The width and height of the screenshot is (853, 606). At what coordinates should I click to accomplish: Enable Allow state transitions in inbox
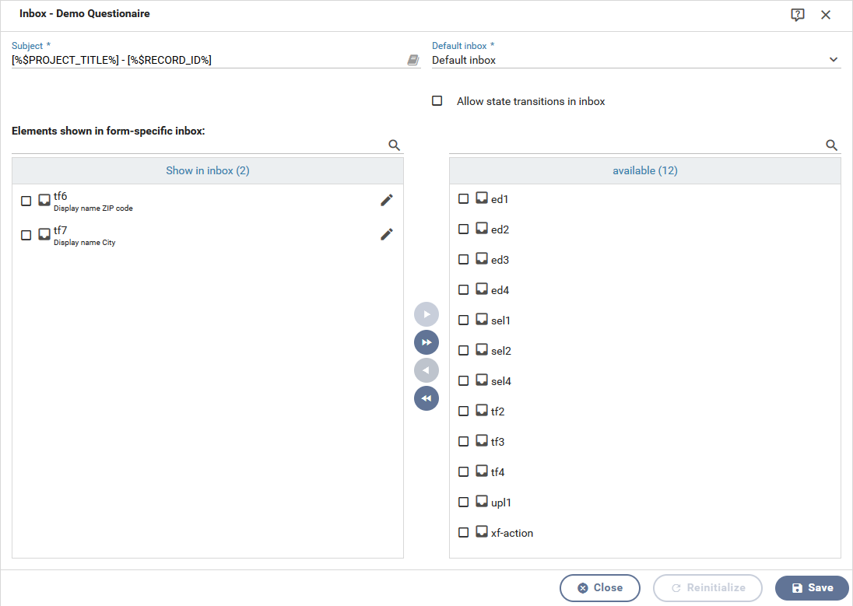point(437,101)
